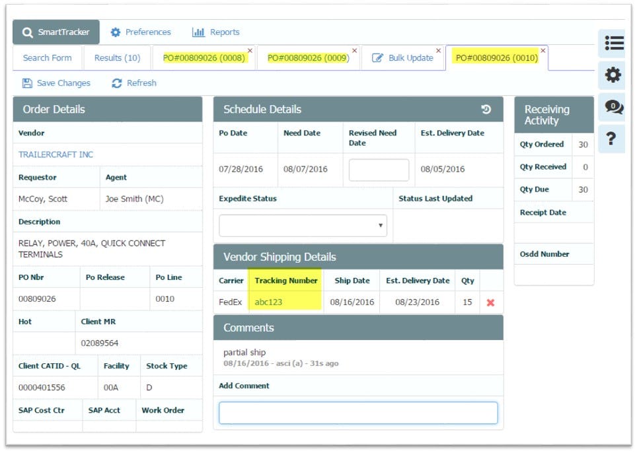637x453 pixels.
Task: Open the settings gear in right sidebar
Action: tap(613, 75)
